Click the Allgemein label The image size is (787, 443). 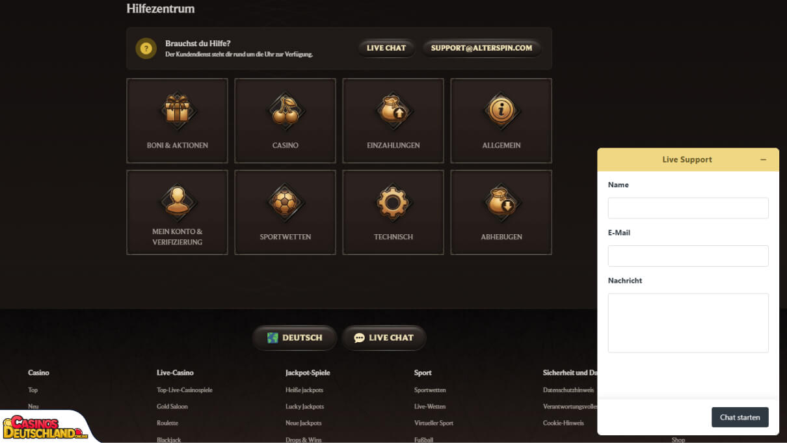click(x=501, y=146)
